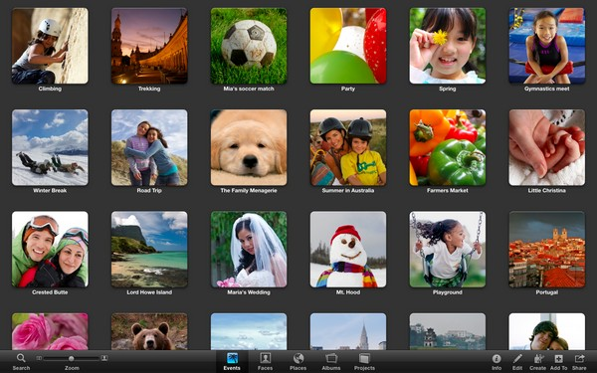Viewport: 597px width, 373px height.
Task: Click the 'Farmers Market' title text
Action: (x=448, y=190)
